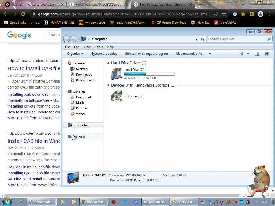This screenshot has height=206, width=275.
Task: Collapse the Hard Disk Drives group
Action: (108, 63)
